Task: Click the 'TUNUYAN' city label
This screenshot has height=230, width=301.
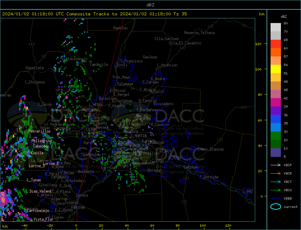Action: pyautogui.click(x=78, y=208)
